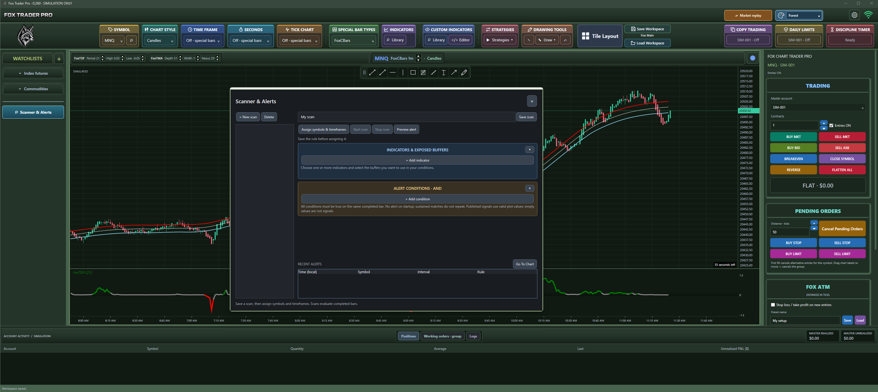This screenshot has height=392, width=878.
Task: Increase the Contracts stepper value
Action: tap(824, 123)
